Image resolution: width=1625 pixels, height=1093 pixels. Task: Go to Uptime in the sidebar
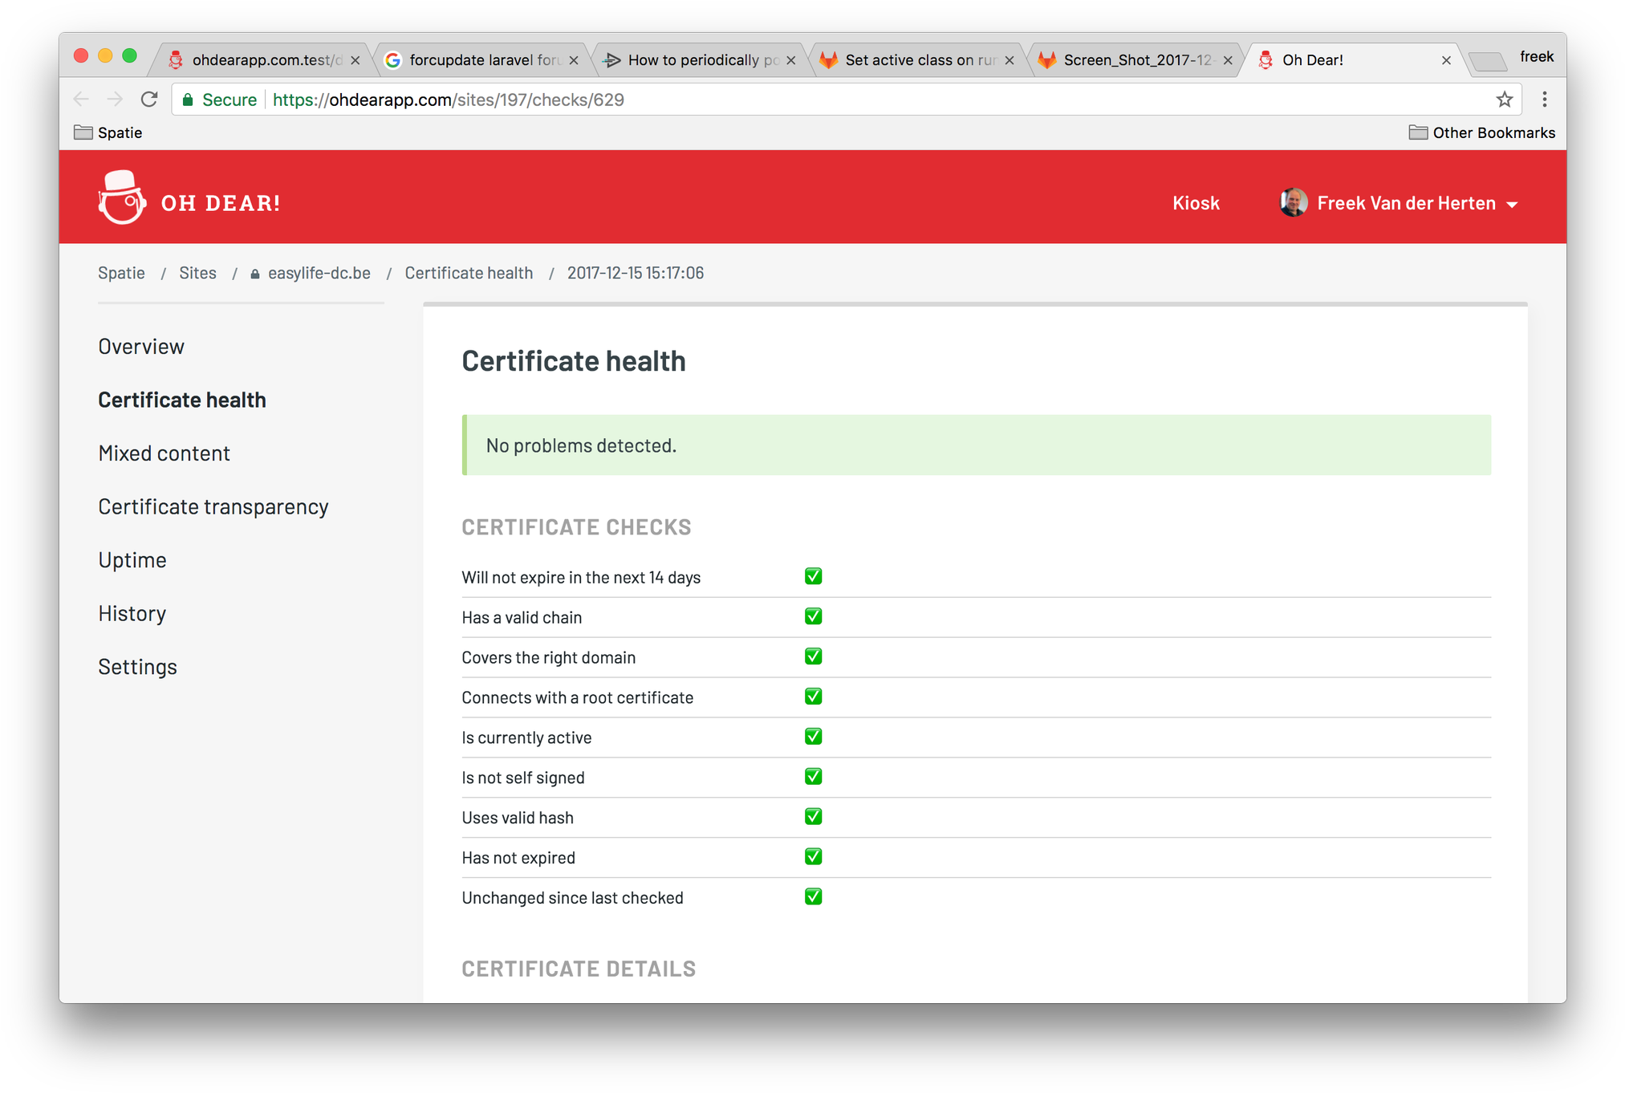click(x=132, y=559)
